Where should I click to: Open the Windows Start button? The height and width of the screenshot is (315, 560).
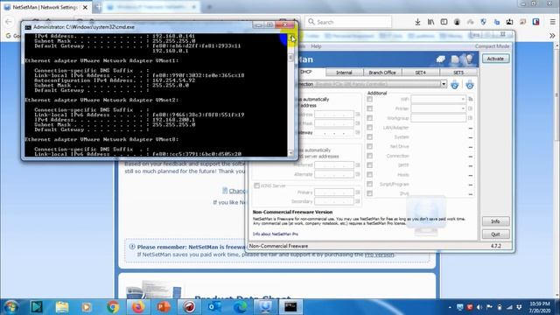coord(11,307)
